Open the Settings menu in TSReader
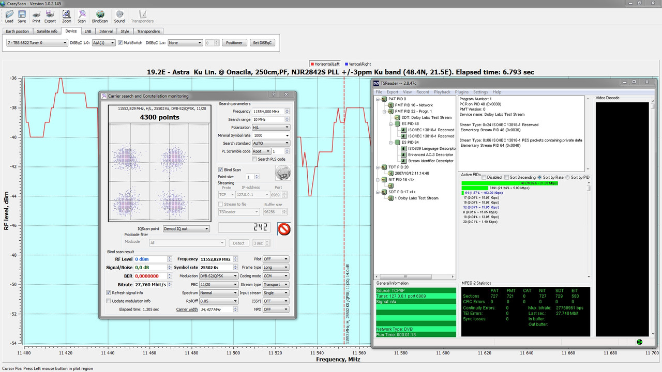 point(480,91)
